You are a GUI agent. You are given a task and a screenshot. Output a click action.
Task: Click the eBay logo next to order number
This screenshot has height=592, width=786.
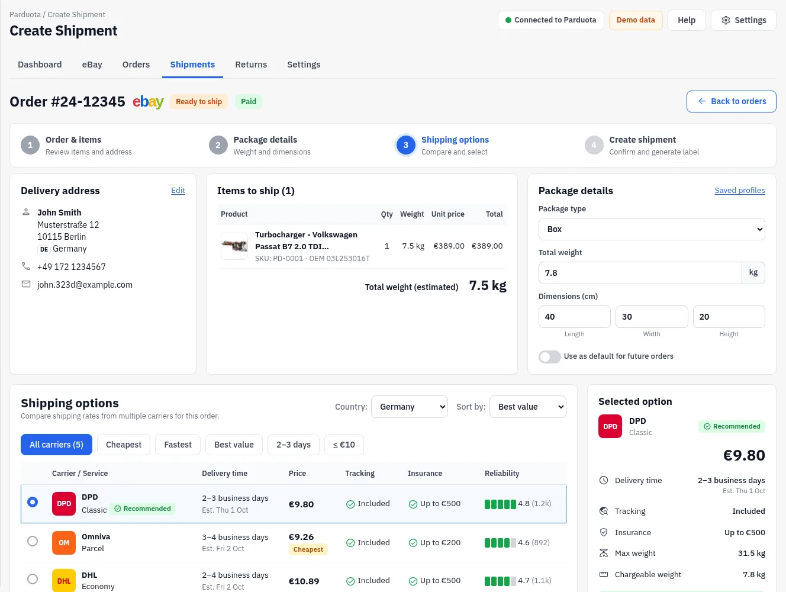(x=148, y=102)
